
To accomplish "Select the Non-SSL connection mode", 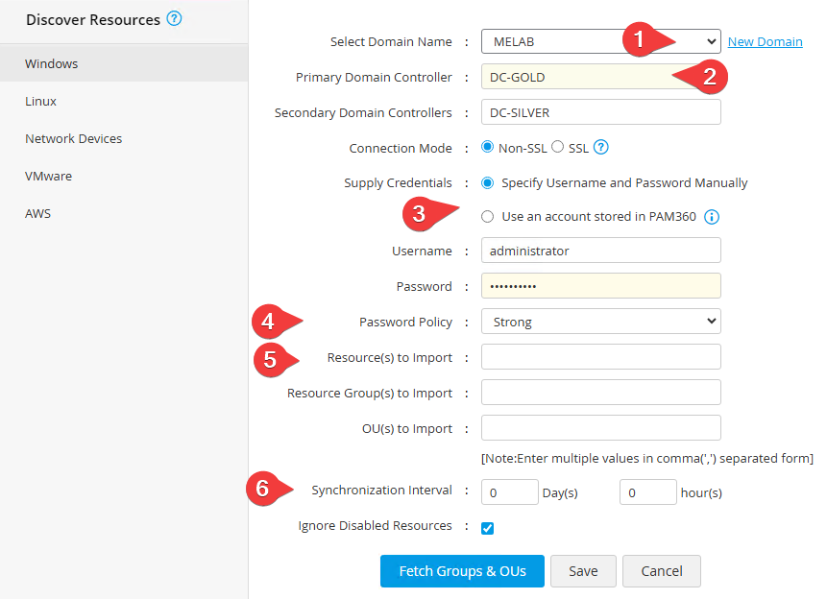I will click(487, 147).
